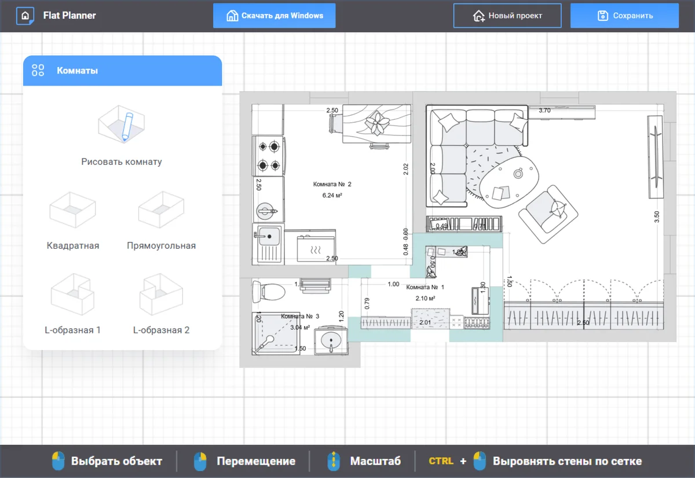
Task: Click the Скачать для Windows button
Action: (274, 16)
